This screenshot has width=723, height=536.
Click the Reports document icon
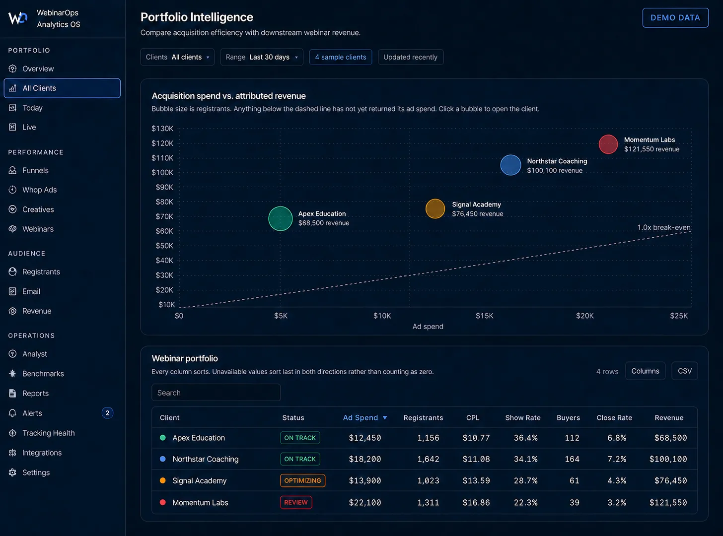coord(13,393)
